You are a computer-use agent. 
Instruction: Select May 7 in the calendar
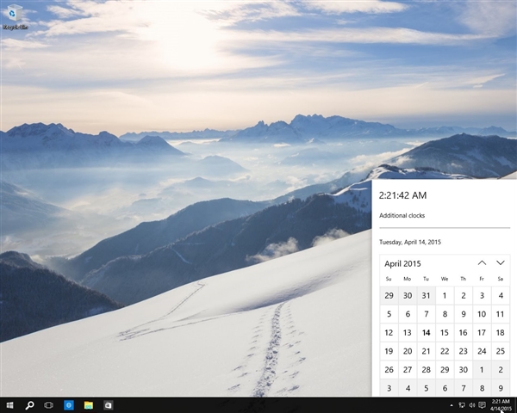tap(464, 388)
